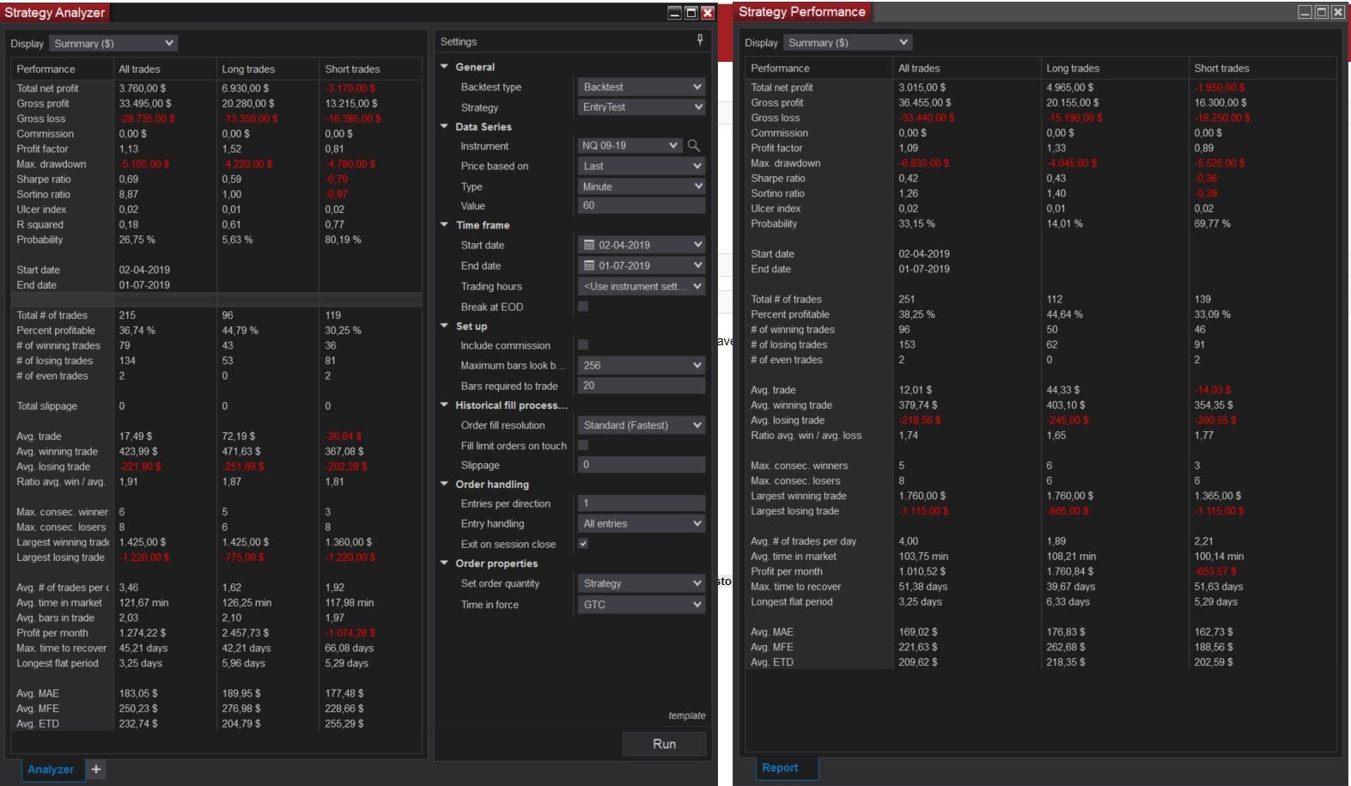This screenshot has width=1351, height=786.
Task: Click the Sharpe ratio row label in Strategy Analyzer
Action: point(44,180)
